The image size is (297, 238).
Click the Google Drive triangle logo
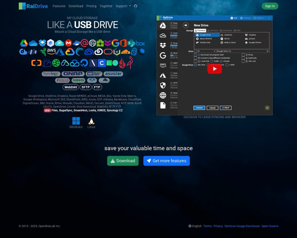pyautogui.click(x=24, y=43)
